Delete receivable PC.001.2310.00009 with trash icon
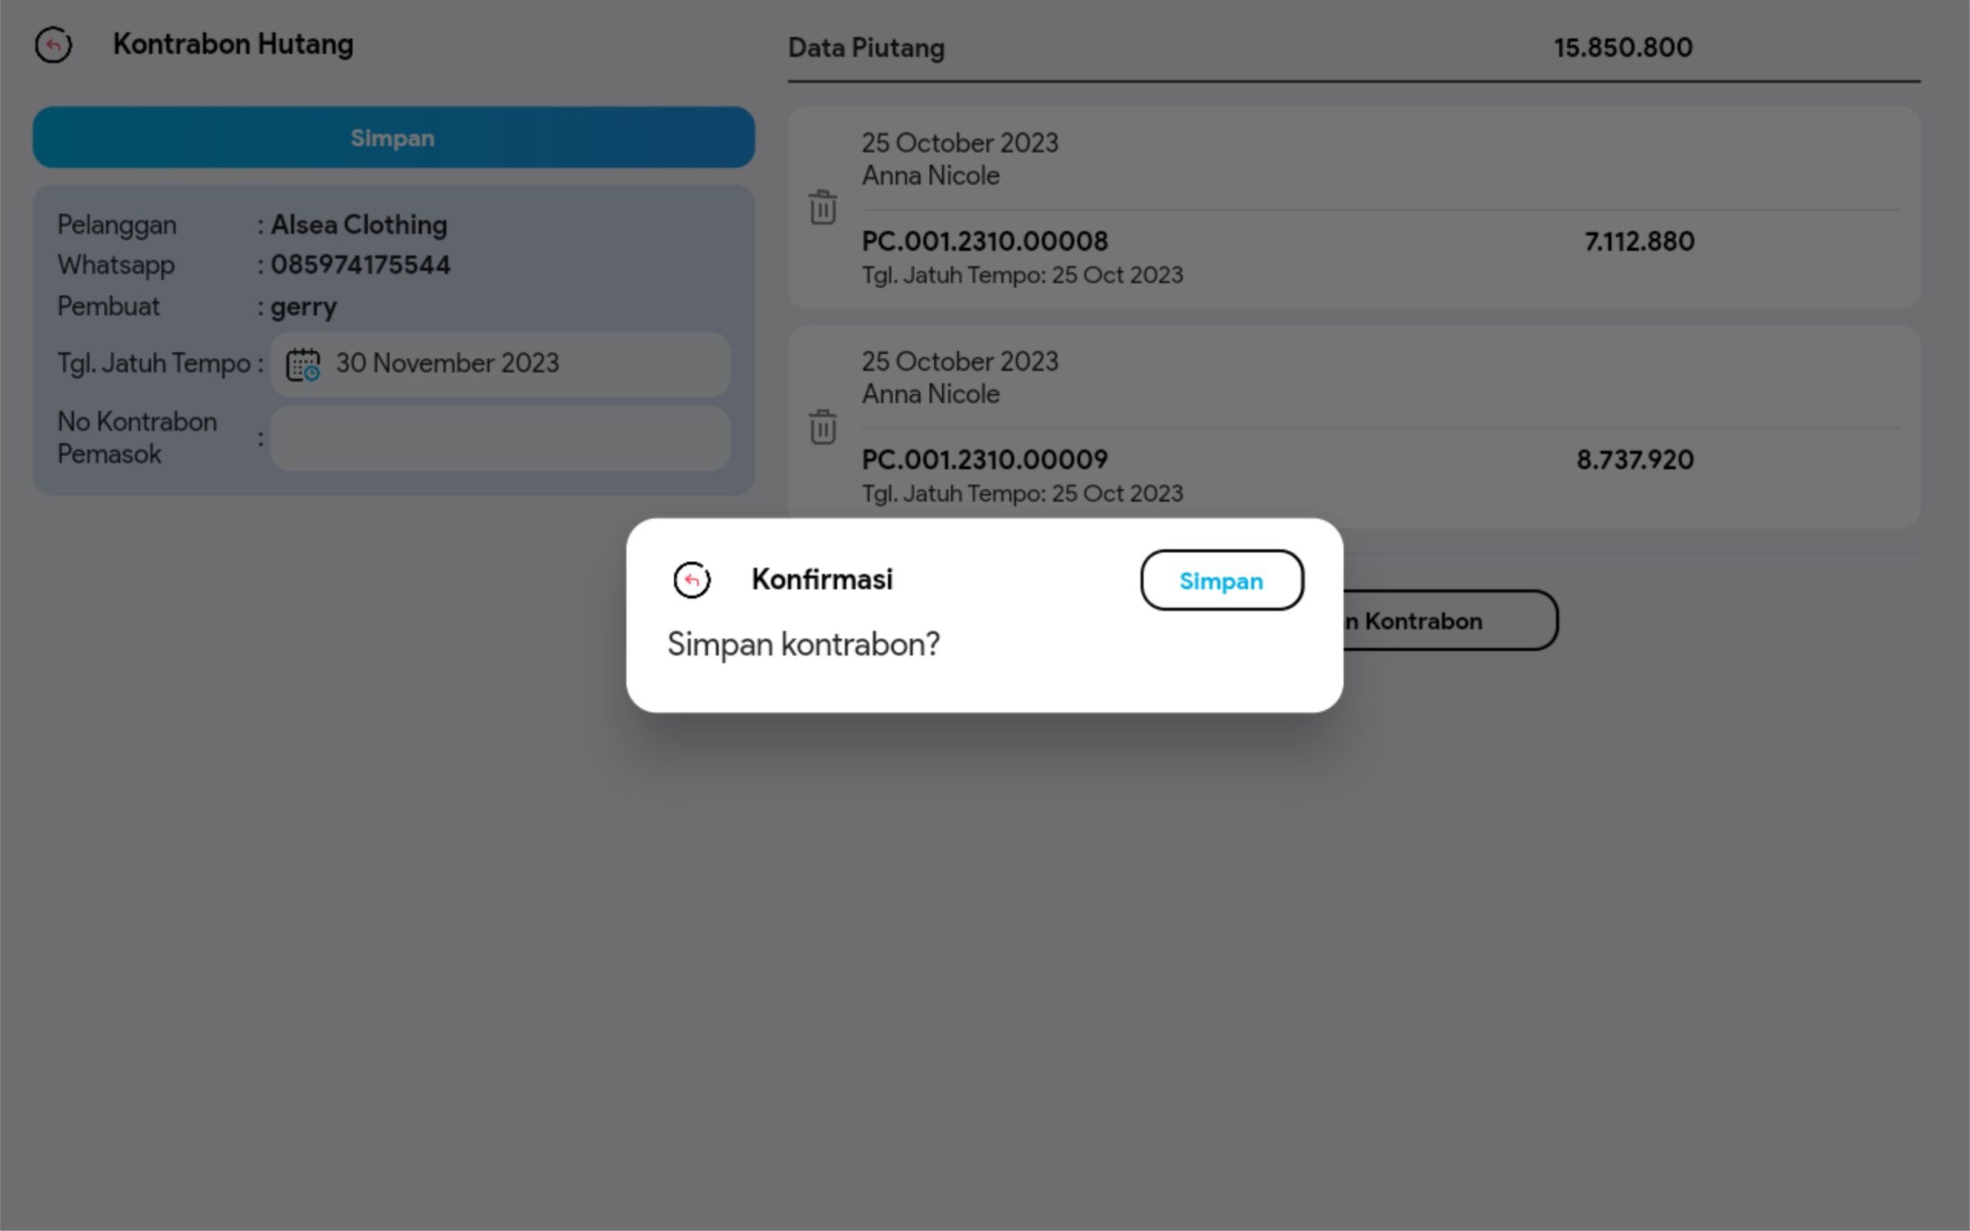The width and height of the screenshot is (1970, 1231). (x=823, y=426)
